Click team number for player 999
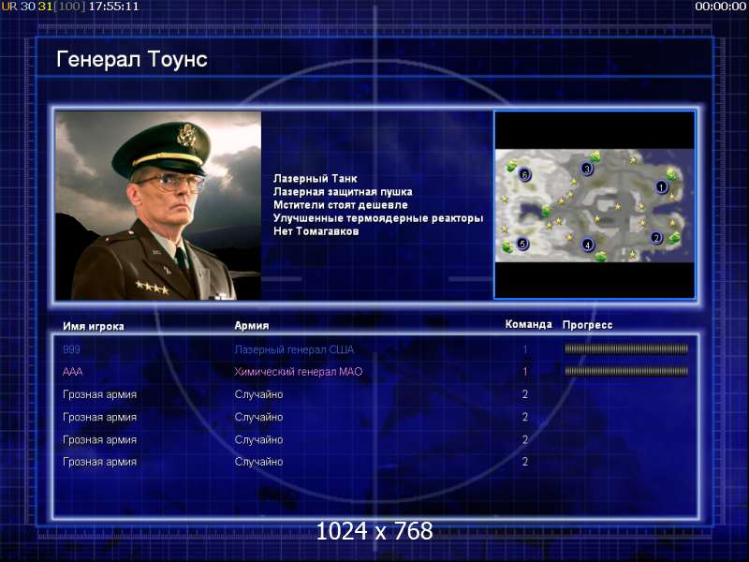The height and width of the screenshot is (562, 749). click(x=525, y=349)
